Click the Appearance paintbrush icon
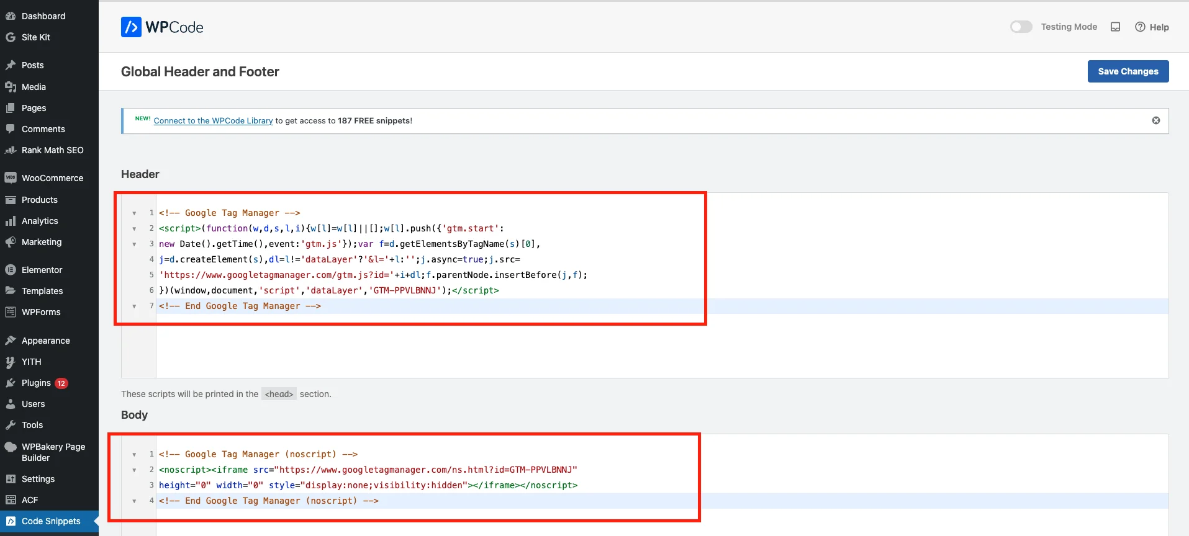Image resolution: width=1189 pixels, height=536 pixels. click(11, 341)
